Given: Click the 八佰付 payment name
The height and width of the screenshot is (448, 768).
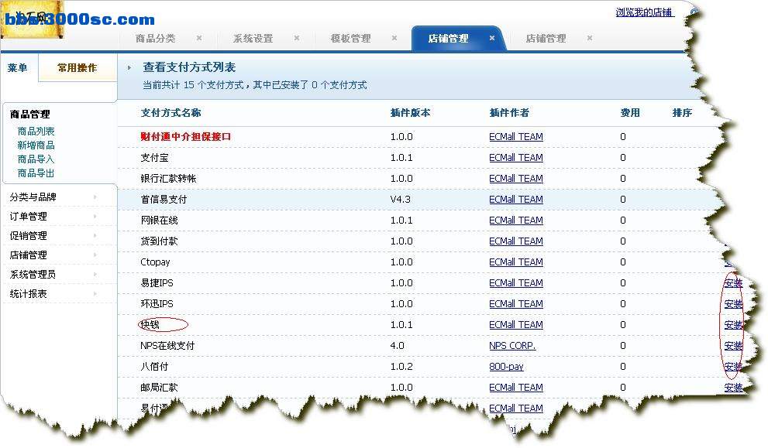Looking at the screenshot, I should [x=154, y=366].
